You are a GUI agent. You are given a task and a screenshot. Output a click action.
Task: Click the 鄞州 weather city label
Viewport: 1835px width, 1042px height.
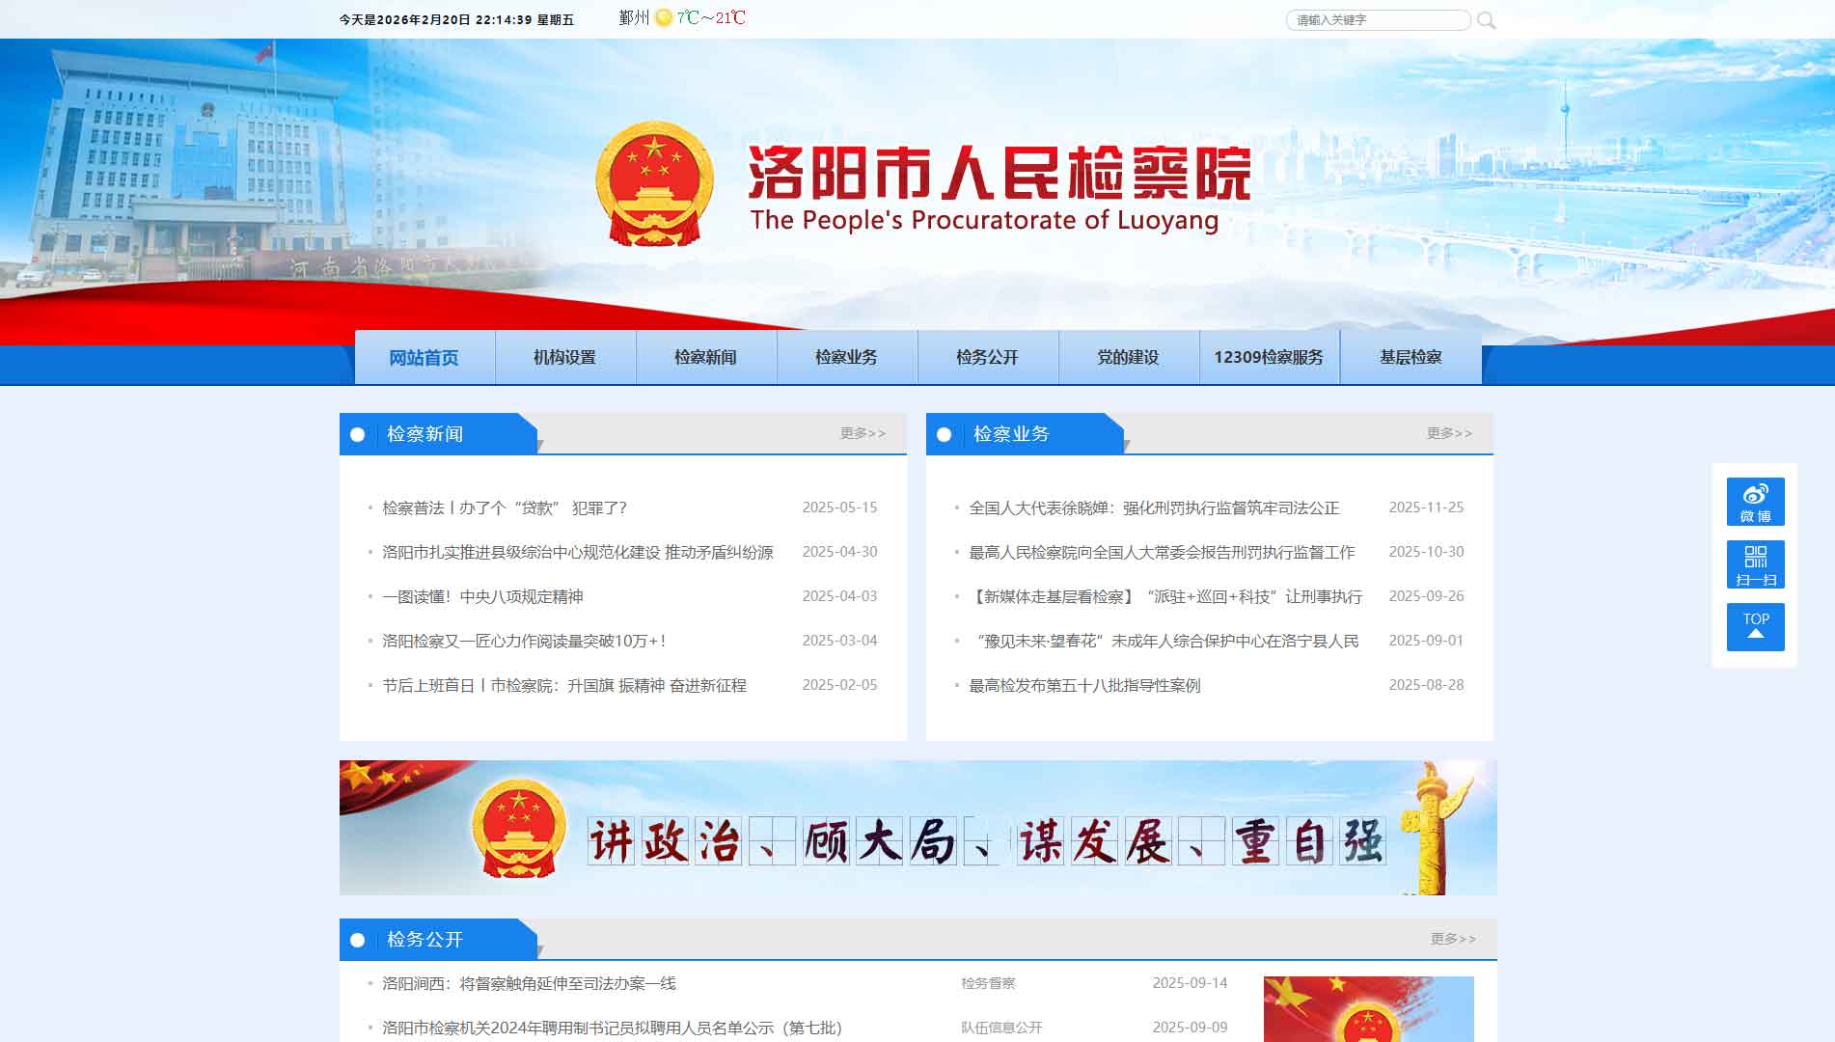[634, 17]
